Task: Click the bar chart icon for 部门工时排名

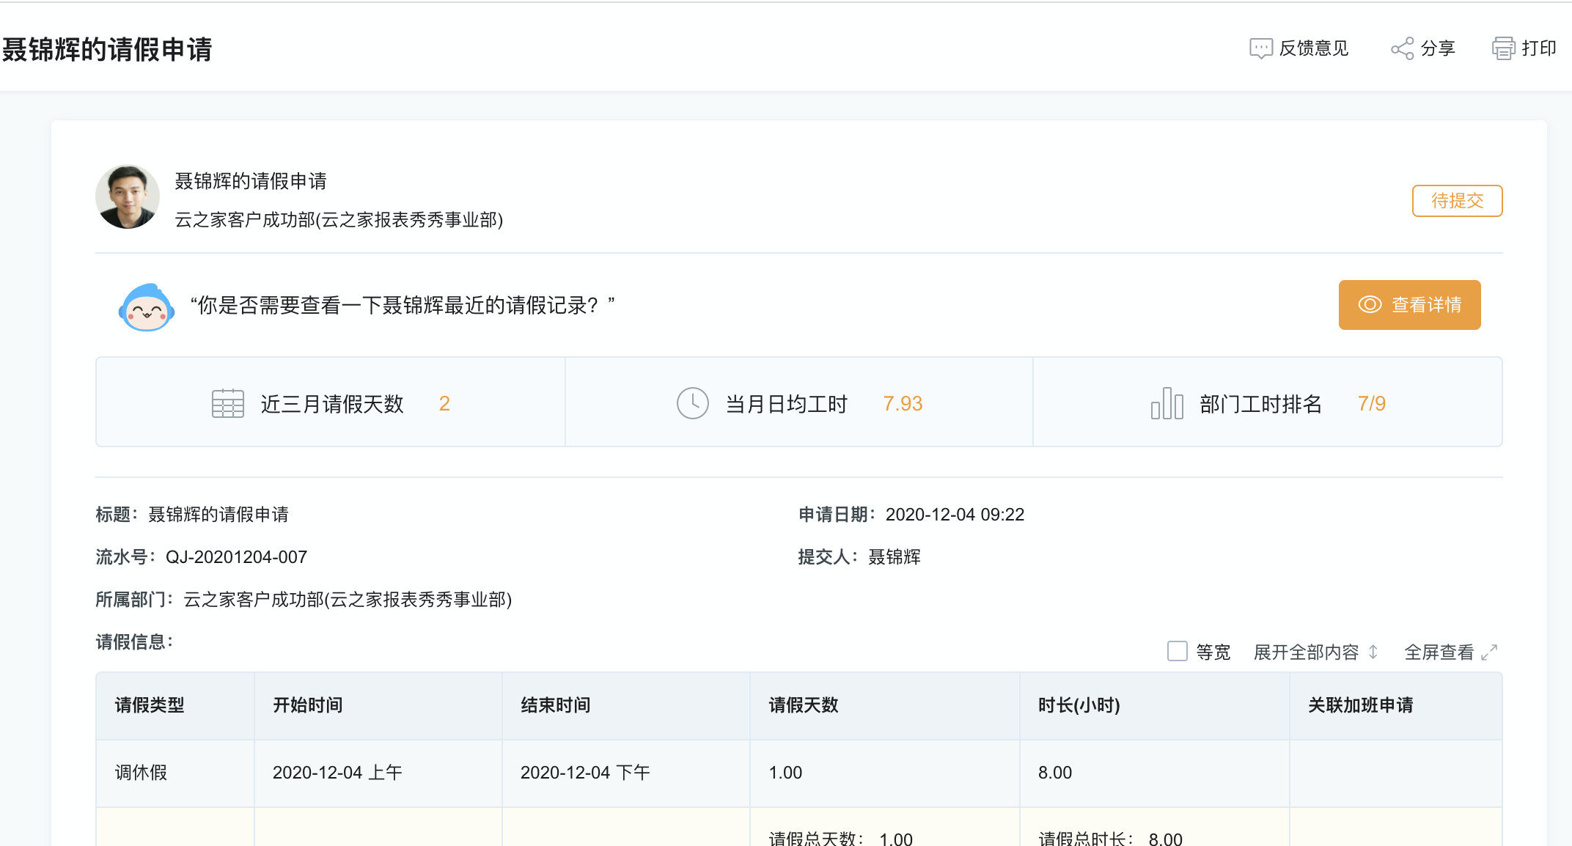Action: tap(1167, 403)
